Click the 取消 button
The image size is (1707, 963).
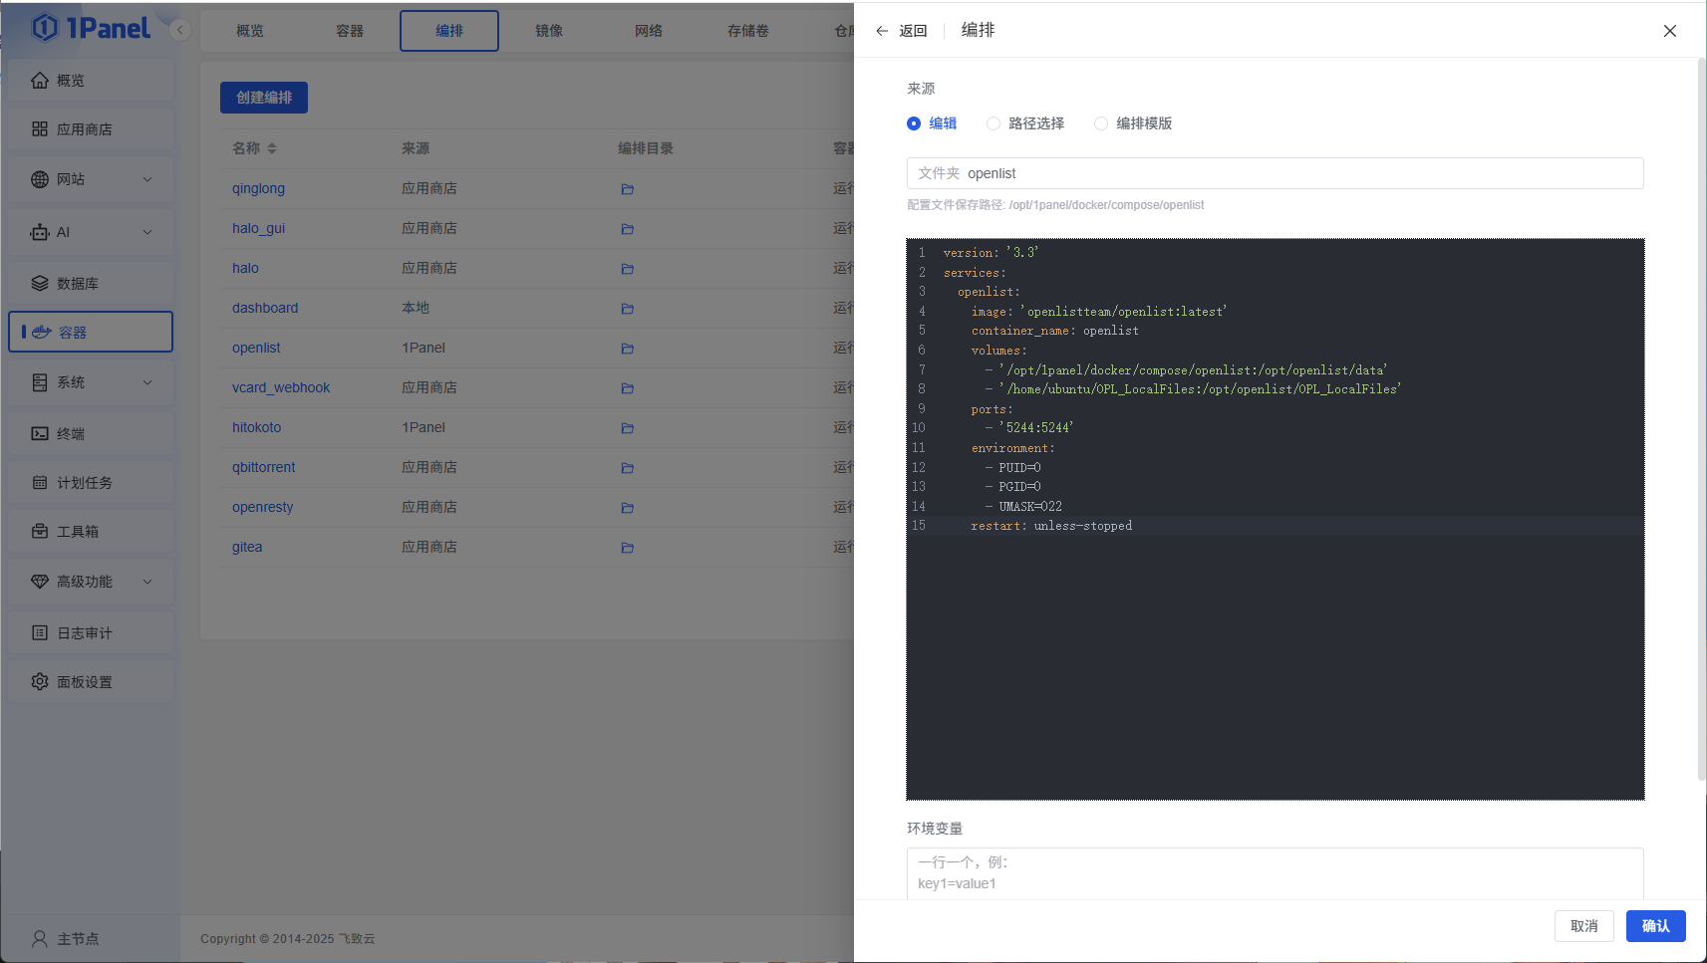[x=1584, y=926]
